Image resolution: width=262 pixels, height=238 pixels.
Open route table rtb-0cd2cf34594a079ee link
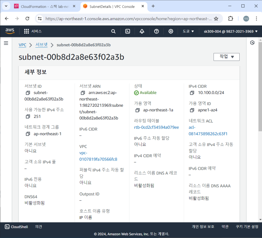click(x=156, y=128)
